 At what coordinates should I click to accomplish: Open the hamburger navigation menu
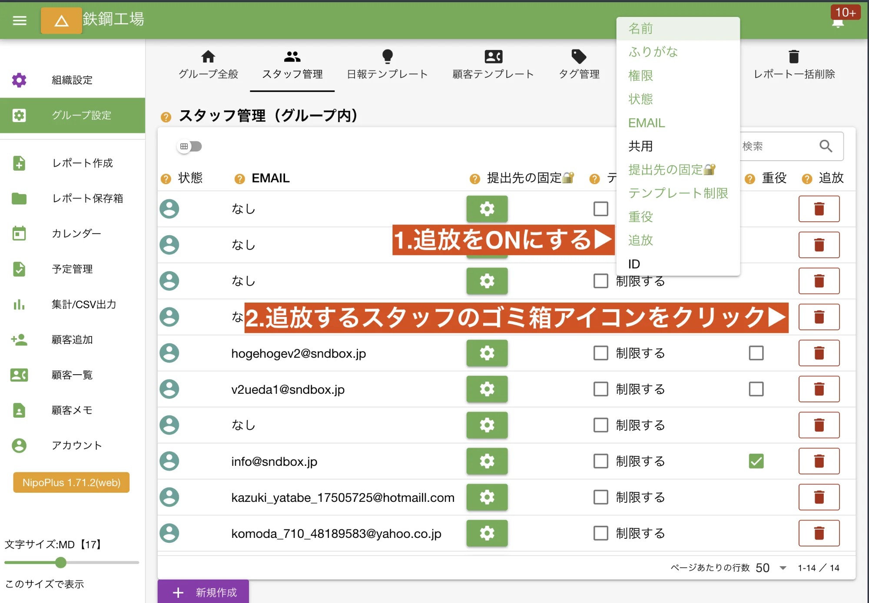click(19, 20)
